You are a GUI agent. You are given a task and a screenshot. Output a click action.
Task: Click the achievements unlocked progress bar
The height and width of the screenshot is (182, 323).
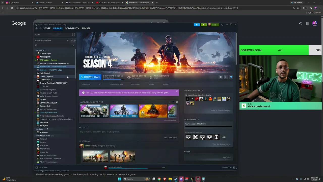point(208,126)
